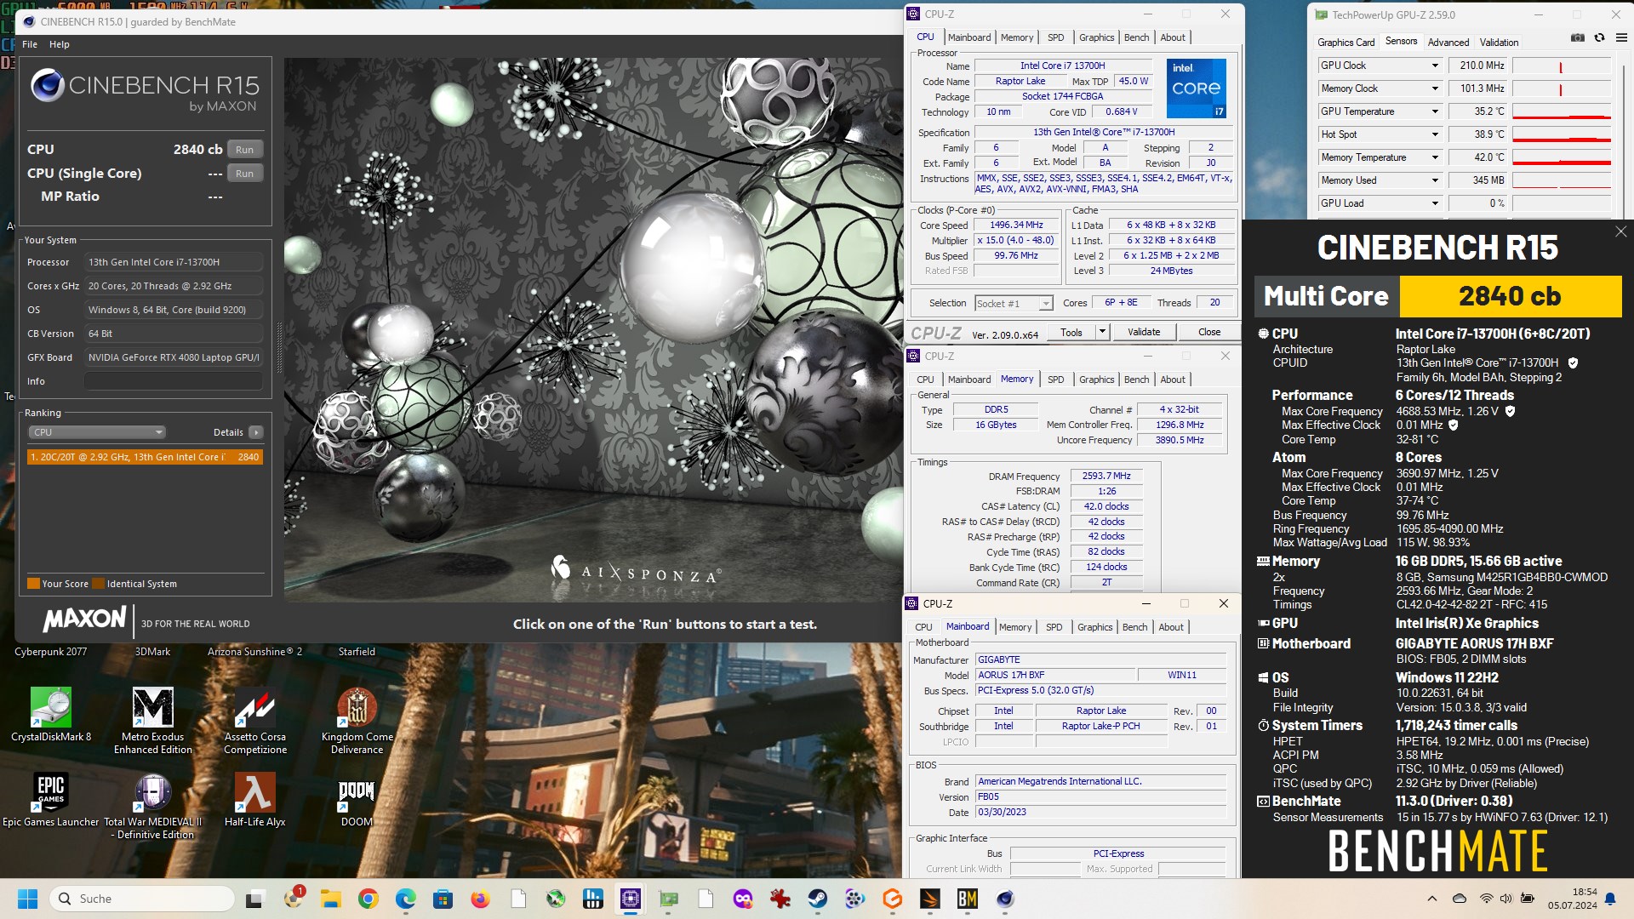Switch to CPU-Z via its taskbar icon
1634x919 pixels.
(631, 899)
